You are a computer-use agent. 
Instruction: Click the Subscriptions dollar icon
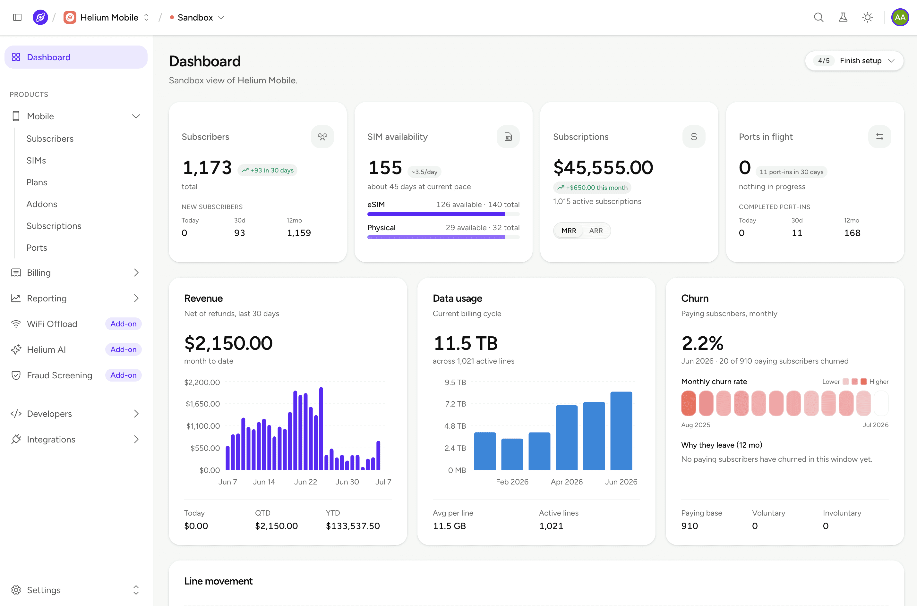click(693, 136)
